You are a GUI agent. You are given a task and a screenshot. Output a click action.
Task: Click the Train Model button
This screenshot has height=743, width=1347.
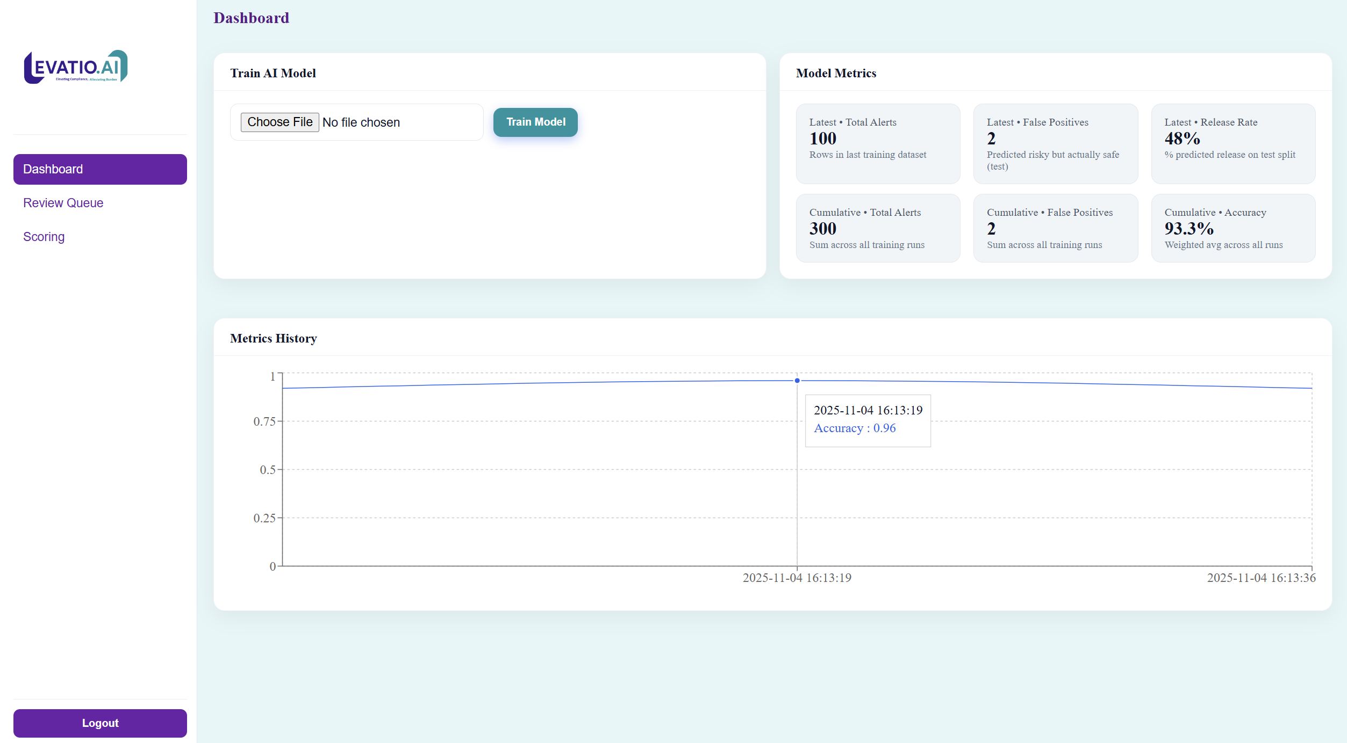[x=535, y=122]
